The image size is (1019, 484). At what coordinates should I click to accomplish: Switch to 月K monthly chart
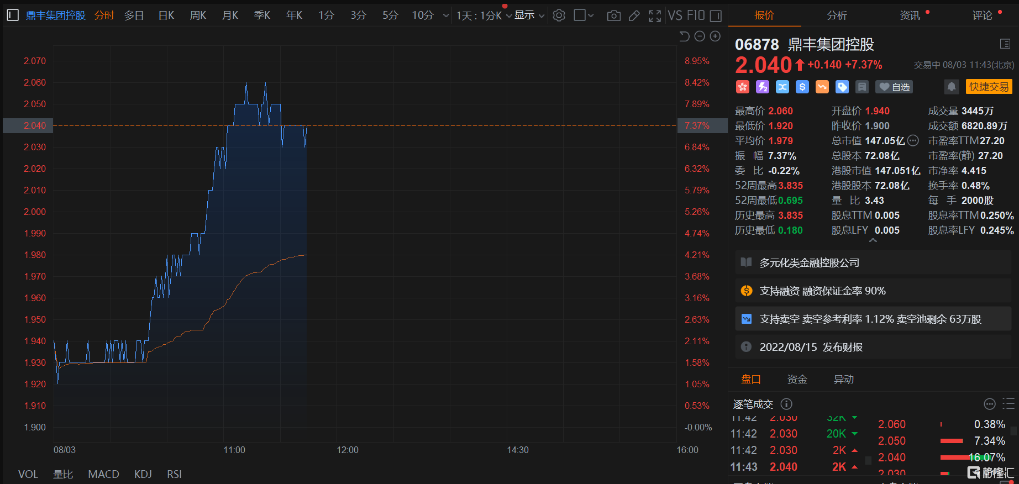(x=230, y=15)
